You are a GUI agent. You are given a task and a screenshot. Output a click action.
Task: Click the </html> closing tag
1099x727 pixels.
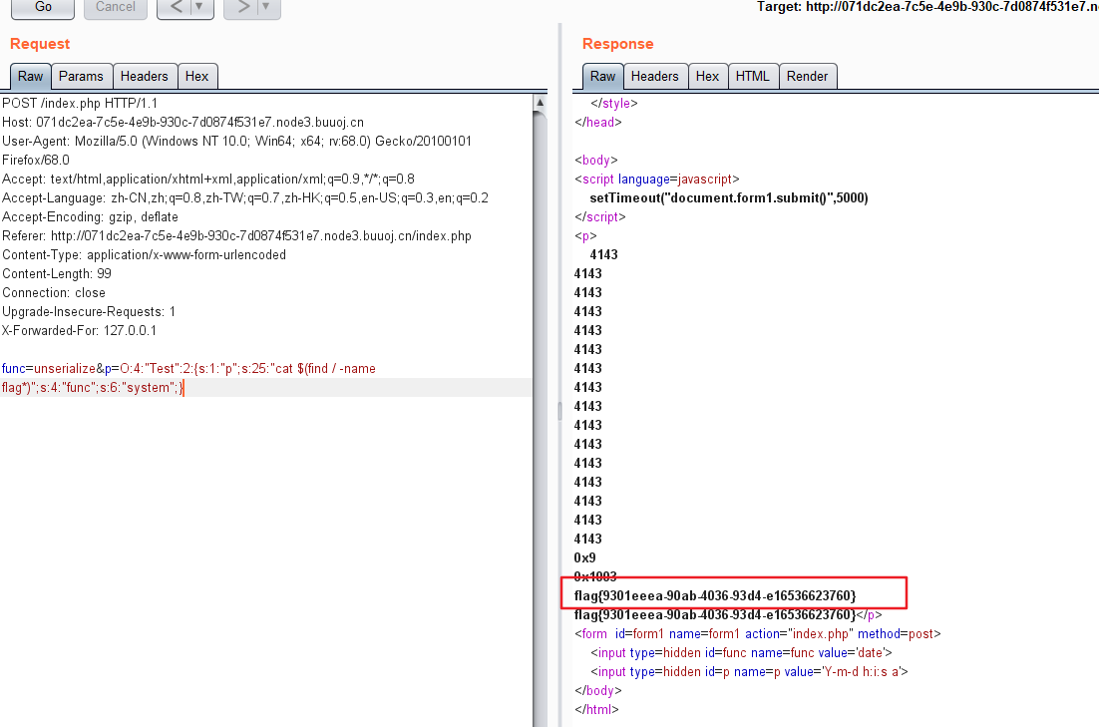click(596, 709)
